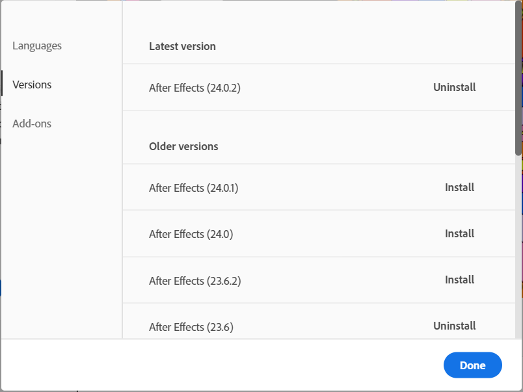Click the blank footer left of Done
523x392 pixels.
coord(221,365)
